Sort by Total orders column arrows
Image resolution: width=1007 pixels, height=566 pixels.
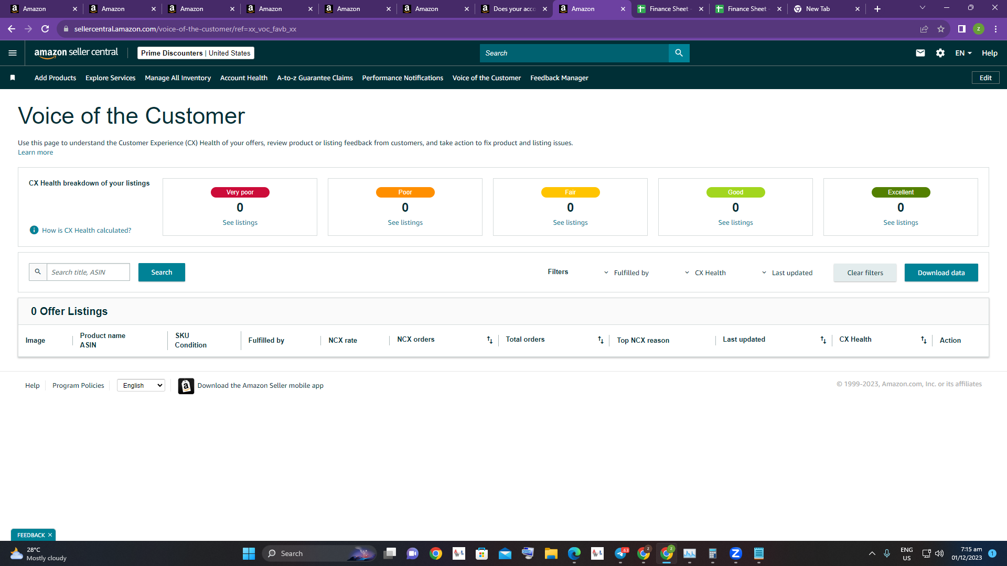pos(601,340)
